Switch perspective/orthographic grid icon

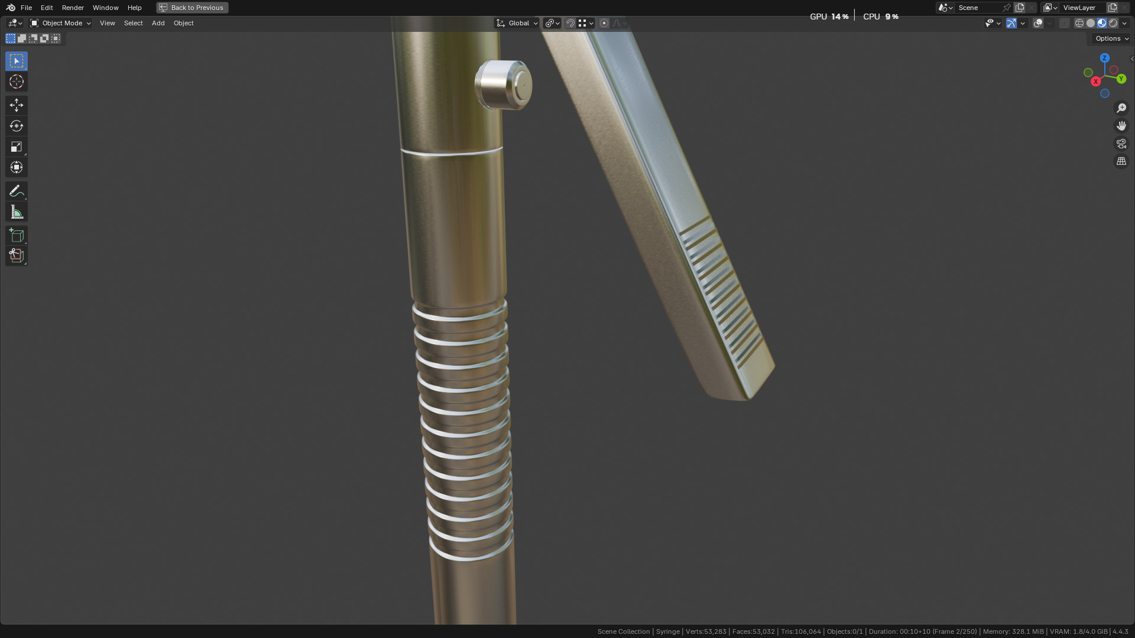click(x=1121, y=161)
